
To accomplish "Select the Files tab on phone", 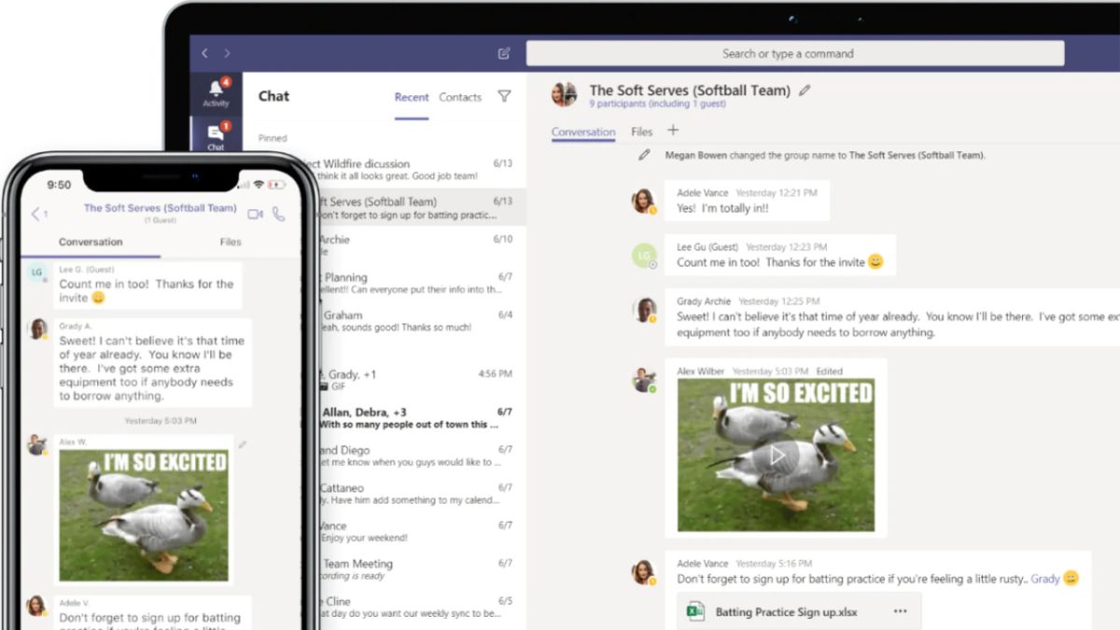I will tap(231, 242).
